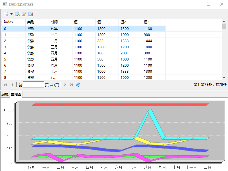This screenshot has height=171, width=228.
Task: Click the 值1 column header
Action: 107,22
